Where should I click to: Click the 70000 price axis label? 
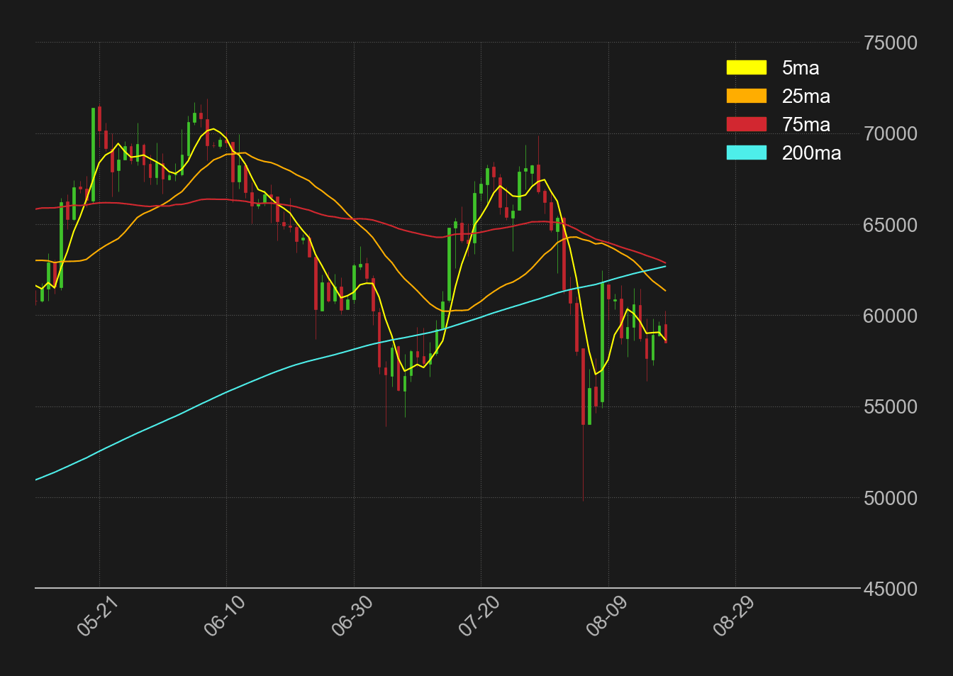(890, 134)
